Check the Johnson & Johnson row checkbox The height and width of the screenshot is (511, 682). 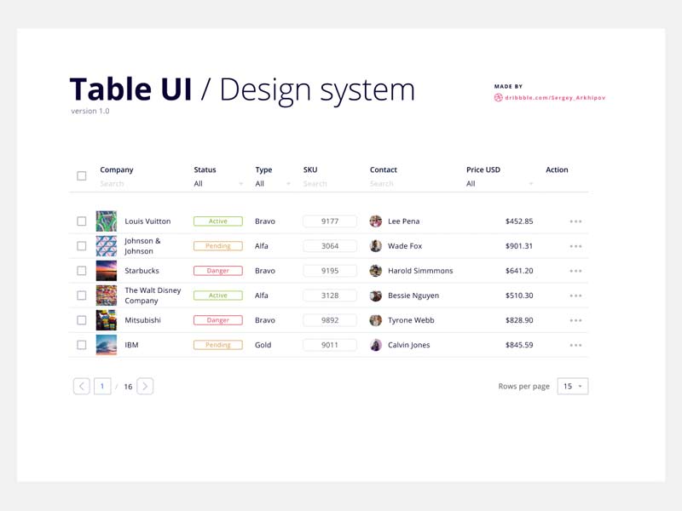[81, 246]
